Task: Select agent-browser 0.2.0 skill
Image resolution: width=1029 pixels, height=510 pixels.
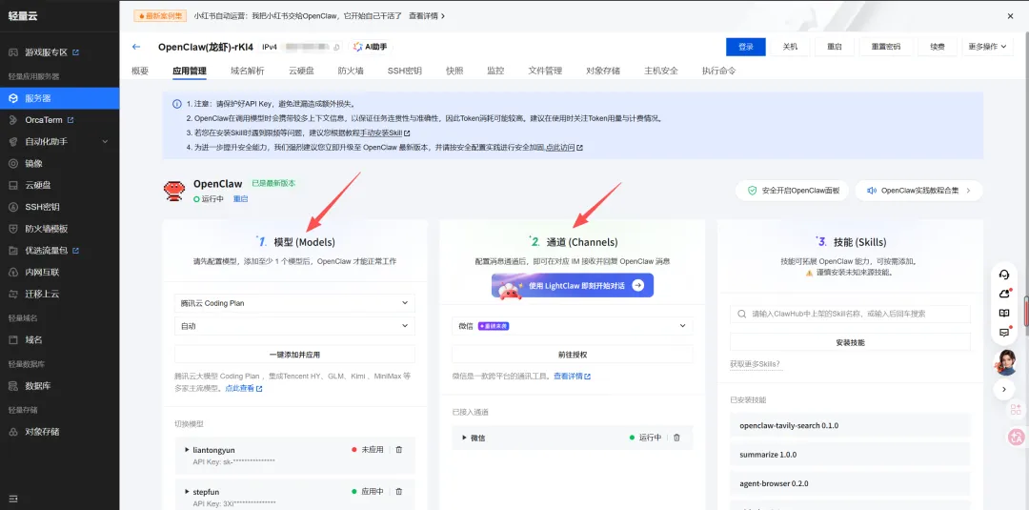Action: coord(850,483)
